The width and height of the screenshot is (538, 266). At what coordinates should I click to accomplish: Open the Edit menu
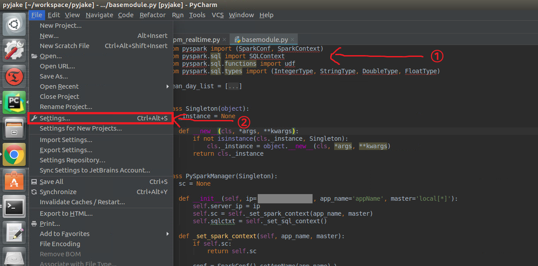[x=54, y=15]
